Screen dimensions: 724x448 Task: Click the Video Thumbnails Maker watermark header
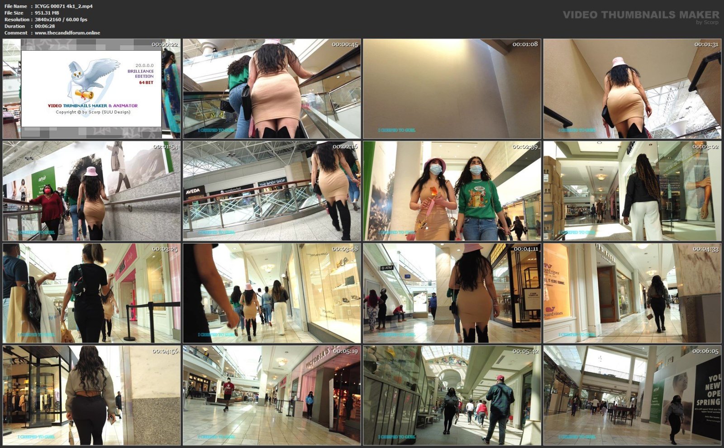pos(640,15)
